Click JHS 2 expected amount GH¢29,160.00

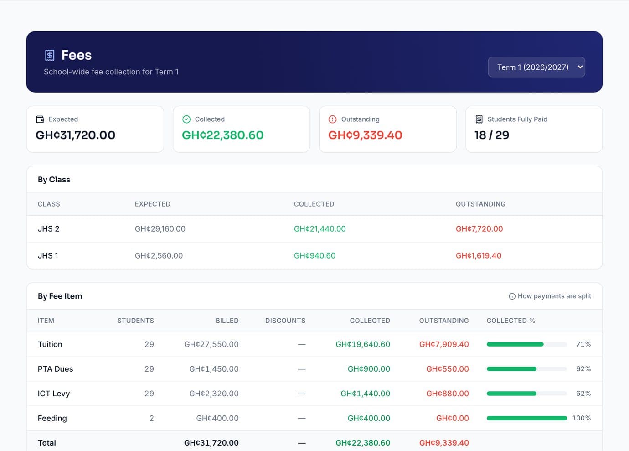[x=160, y=229]
